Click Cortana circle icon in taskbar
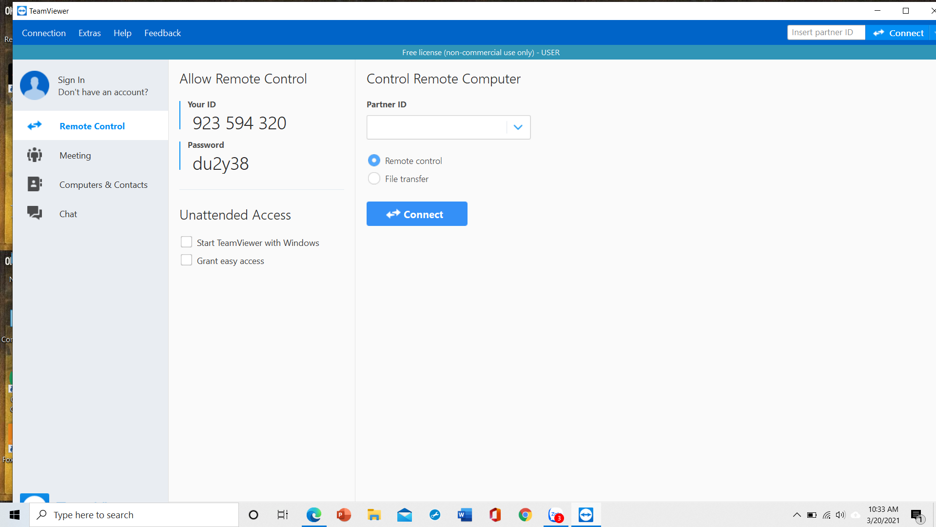 coord(253,515)
